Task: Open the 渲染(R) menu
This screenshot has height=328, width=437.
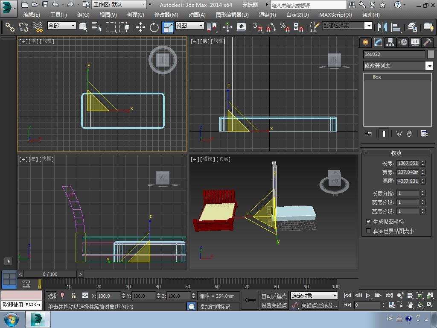Action: coord(267,15)
